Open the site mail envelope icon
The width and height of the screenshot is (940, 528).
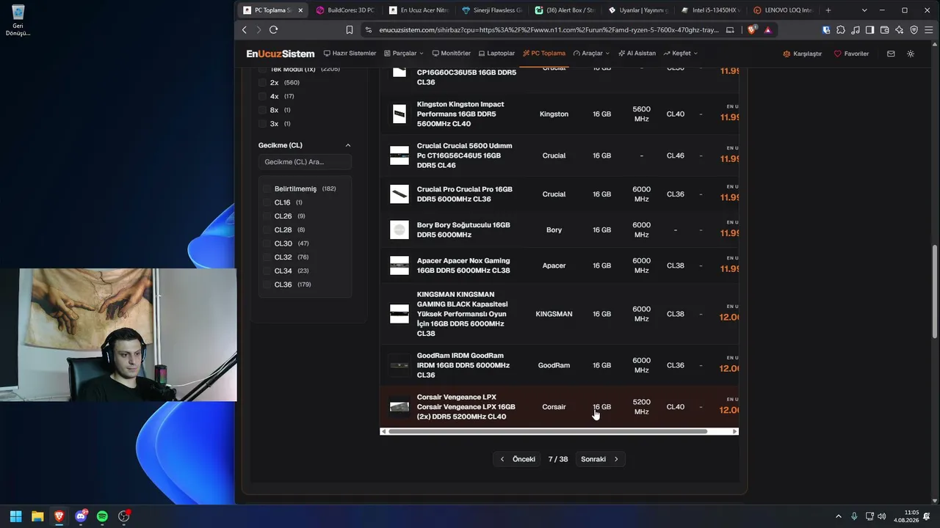pyautogui.click(x=891, y=54)
